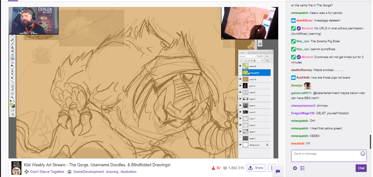
Task: Expand the layer Opacity slider arrow
Action: point(271,56)
